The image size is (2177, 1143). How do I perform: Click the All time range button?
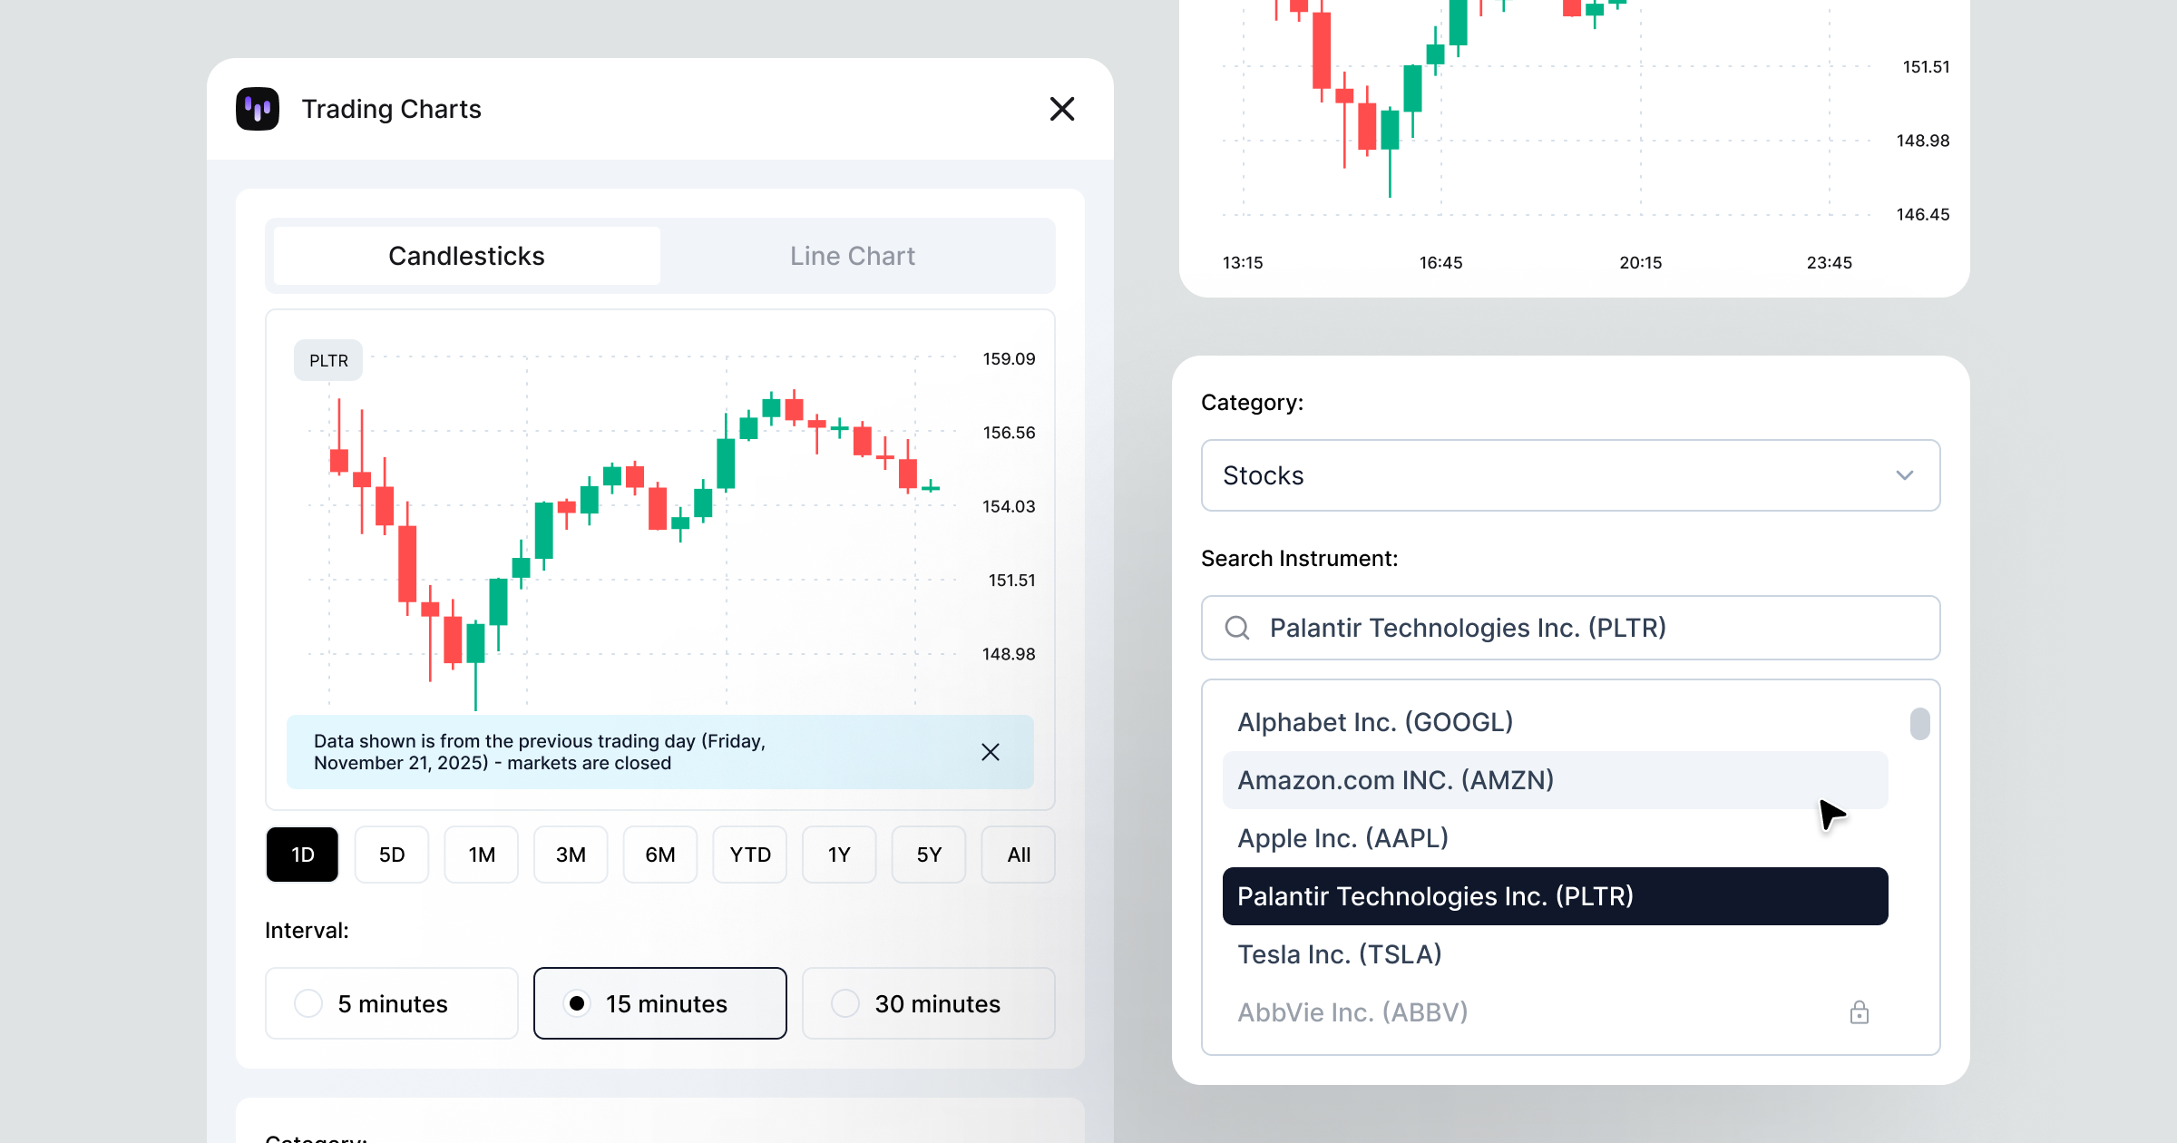[1017, 854]
